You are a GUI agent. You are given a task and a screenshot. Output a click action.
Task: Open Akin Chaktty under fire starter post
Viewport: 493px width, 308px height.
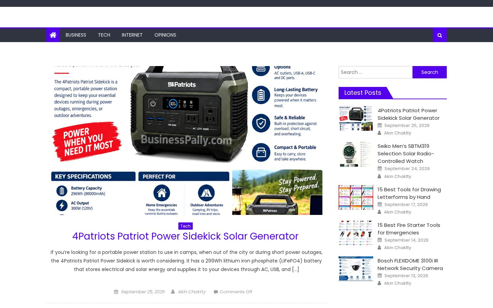click(x=397, y=248)
